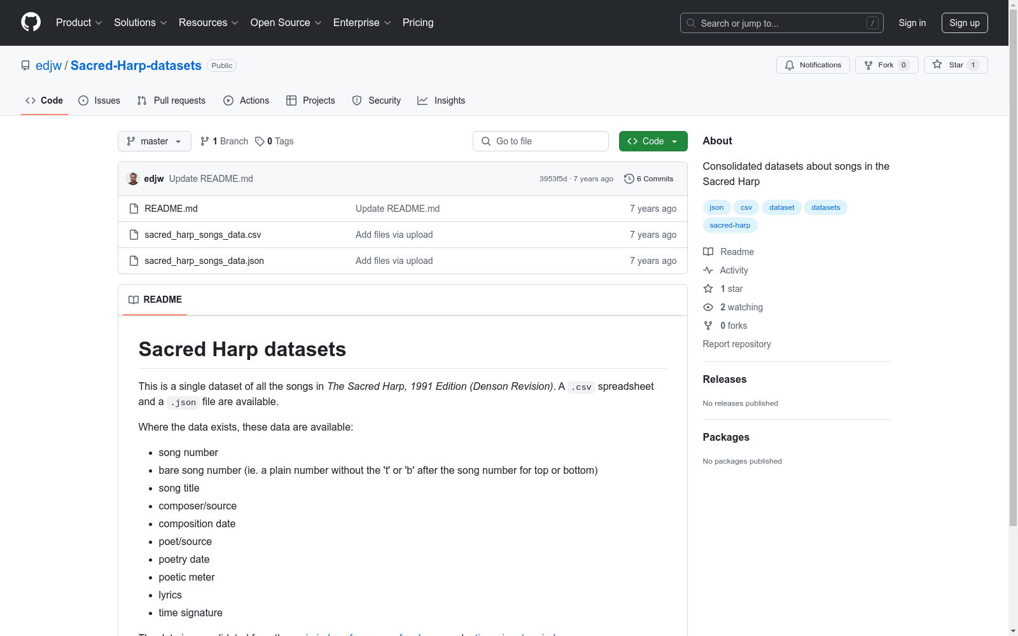Click the 3953f5d commit hash

point(553,179)
